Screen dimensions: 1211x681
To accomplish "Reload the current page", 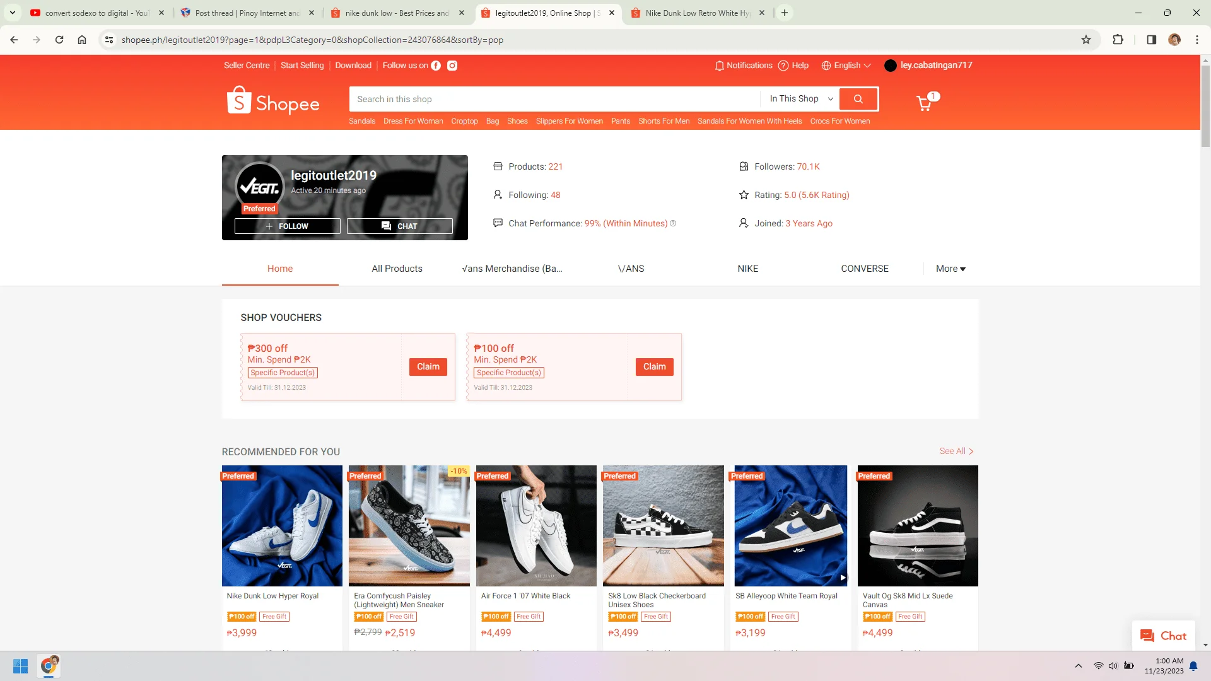I will pos(59,40).
